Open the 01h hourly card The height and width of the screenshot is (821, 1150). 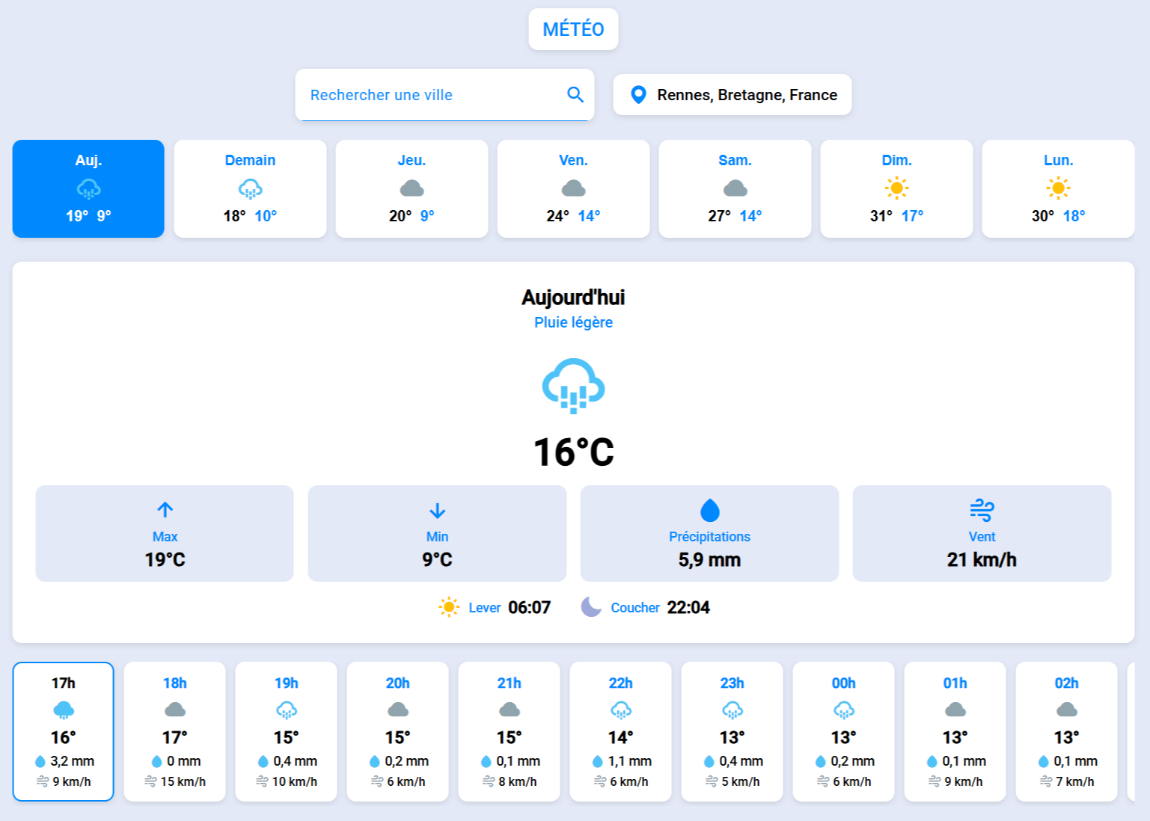tap(955, 731)
